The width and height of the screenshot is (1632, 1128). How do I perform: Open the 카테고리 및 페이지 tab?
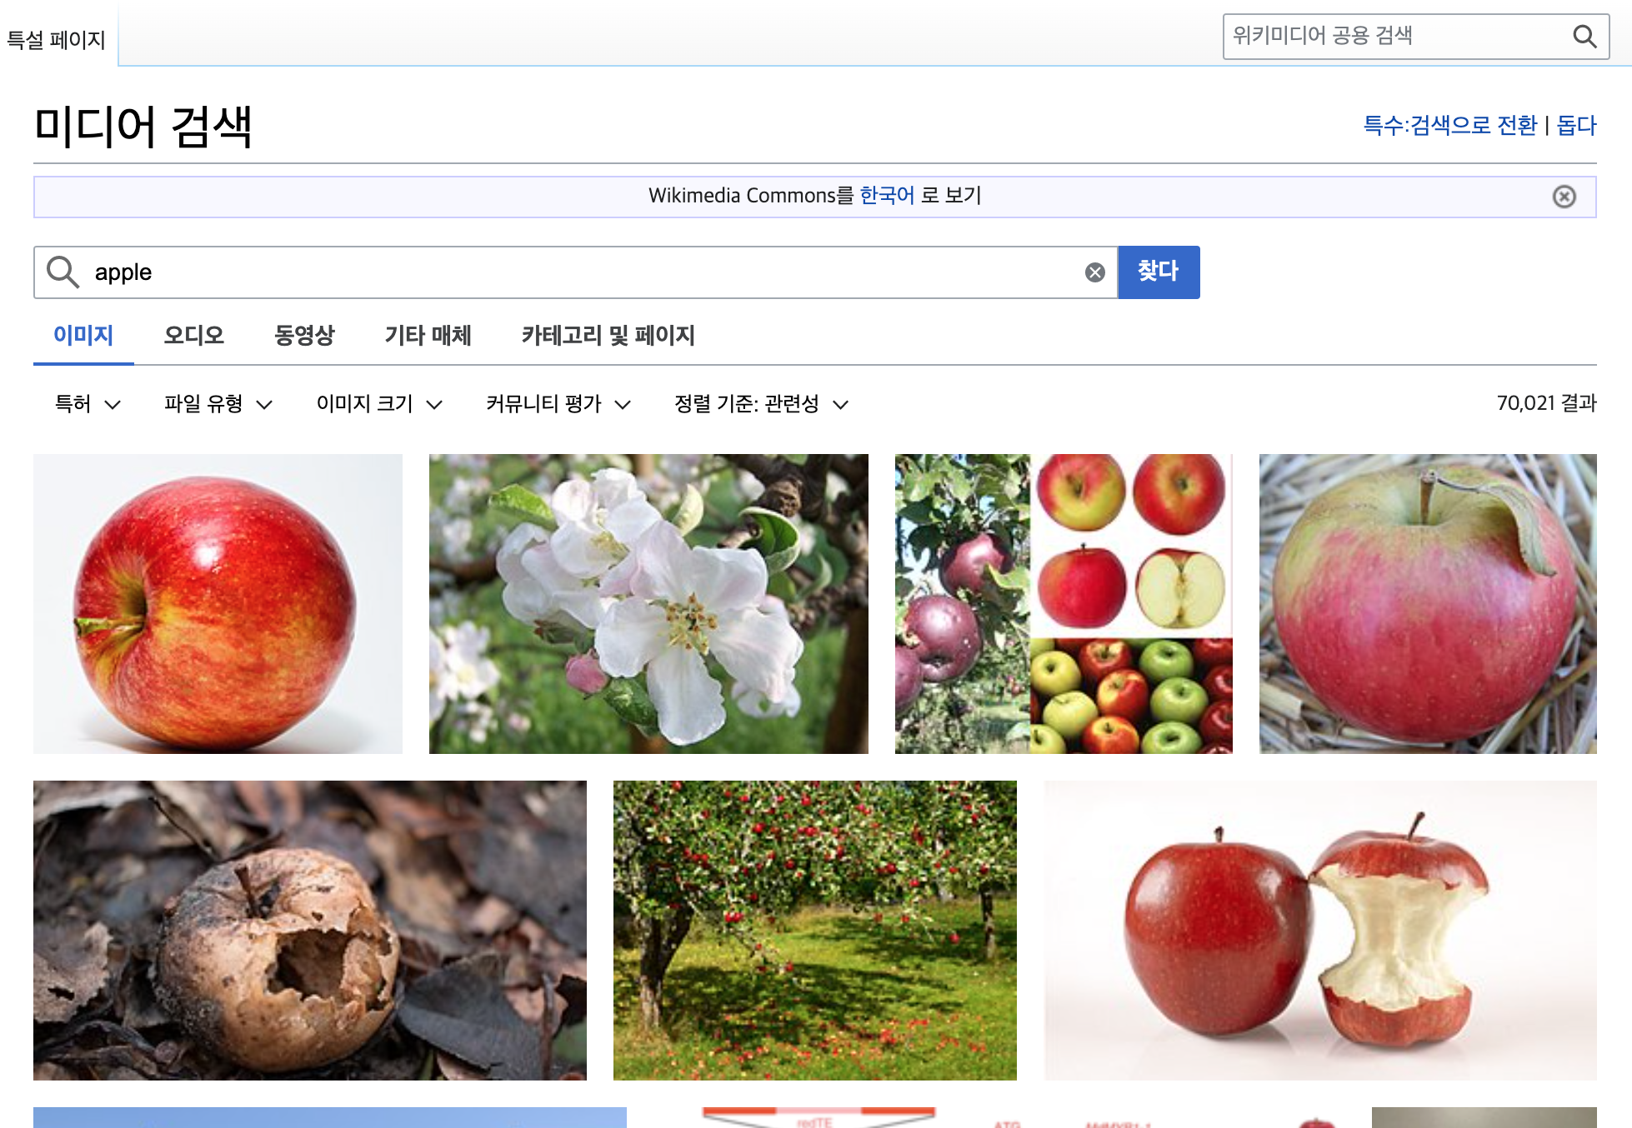(608, 336)
